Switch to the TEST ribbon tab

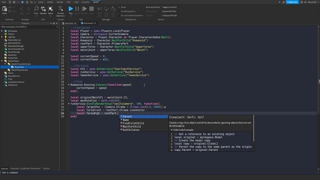pyautogui.click(x=68, y=2)
